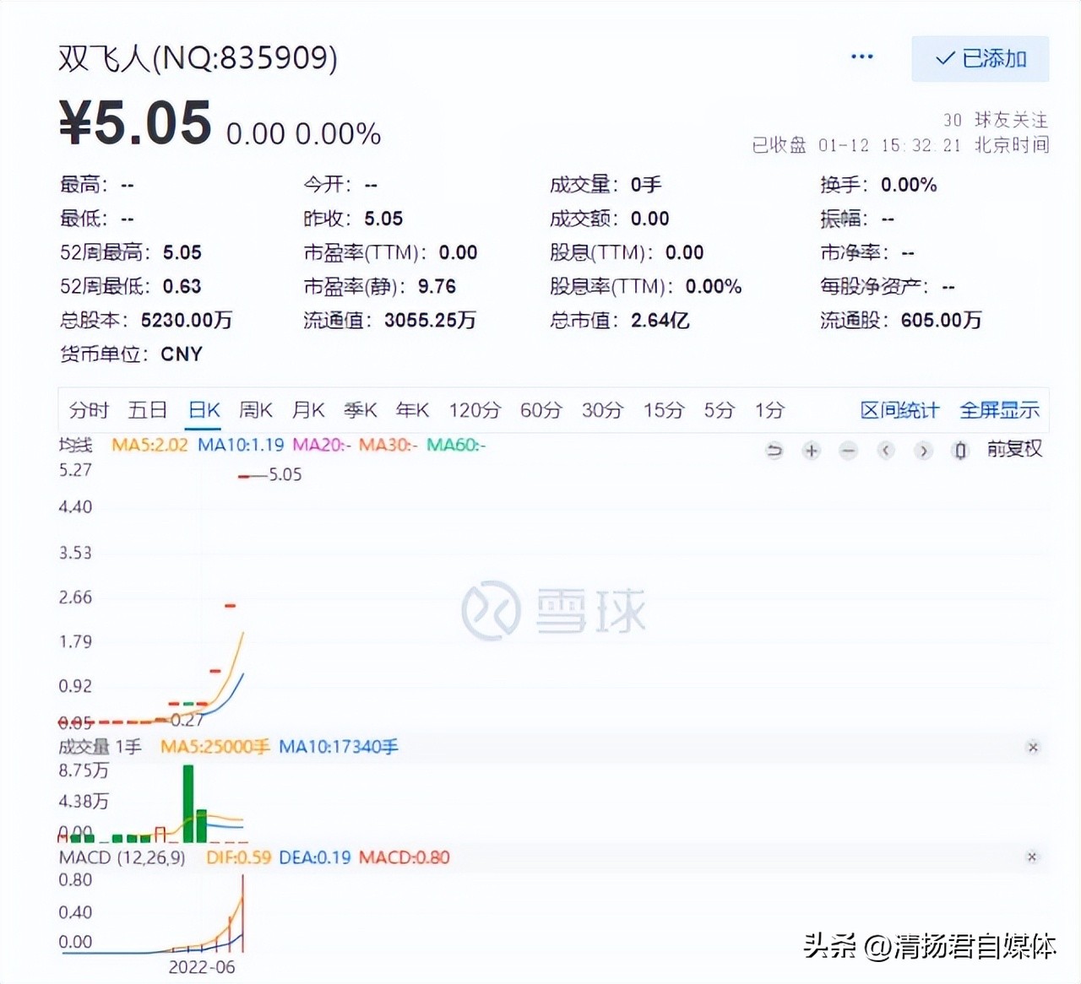Click MACD(12,26,9) to change indicator settings

tap(122, 857)
